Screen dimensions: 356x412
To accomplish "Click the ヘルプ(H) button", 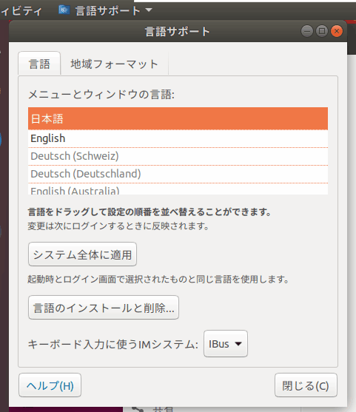I will [50, 385].
